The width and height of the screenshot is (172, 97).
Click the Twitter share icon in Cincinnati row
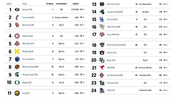83,17
